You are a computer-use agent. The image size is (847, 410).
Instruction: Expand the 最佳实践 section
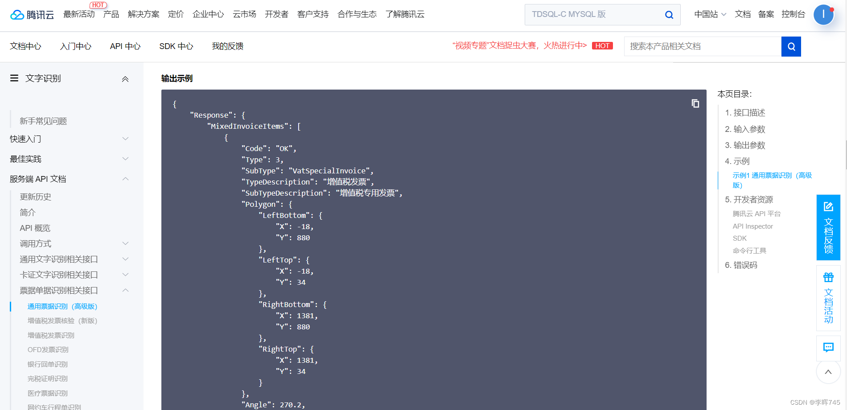(125, 159)
